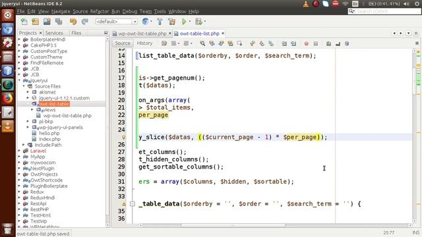Switch to the Services tab
Viewport: 422px width, 237px height.
coord(54,33)
